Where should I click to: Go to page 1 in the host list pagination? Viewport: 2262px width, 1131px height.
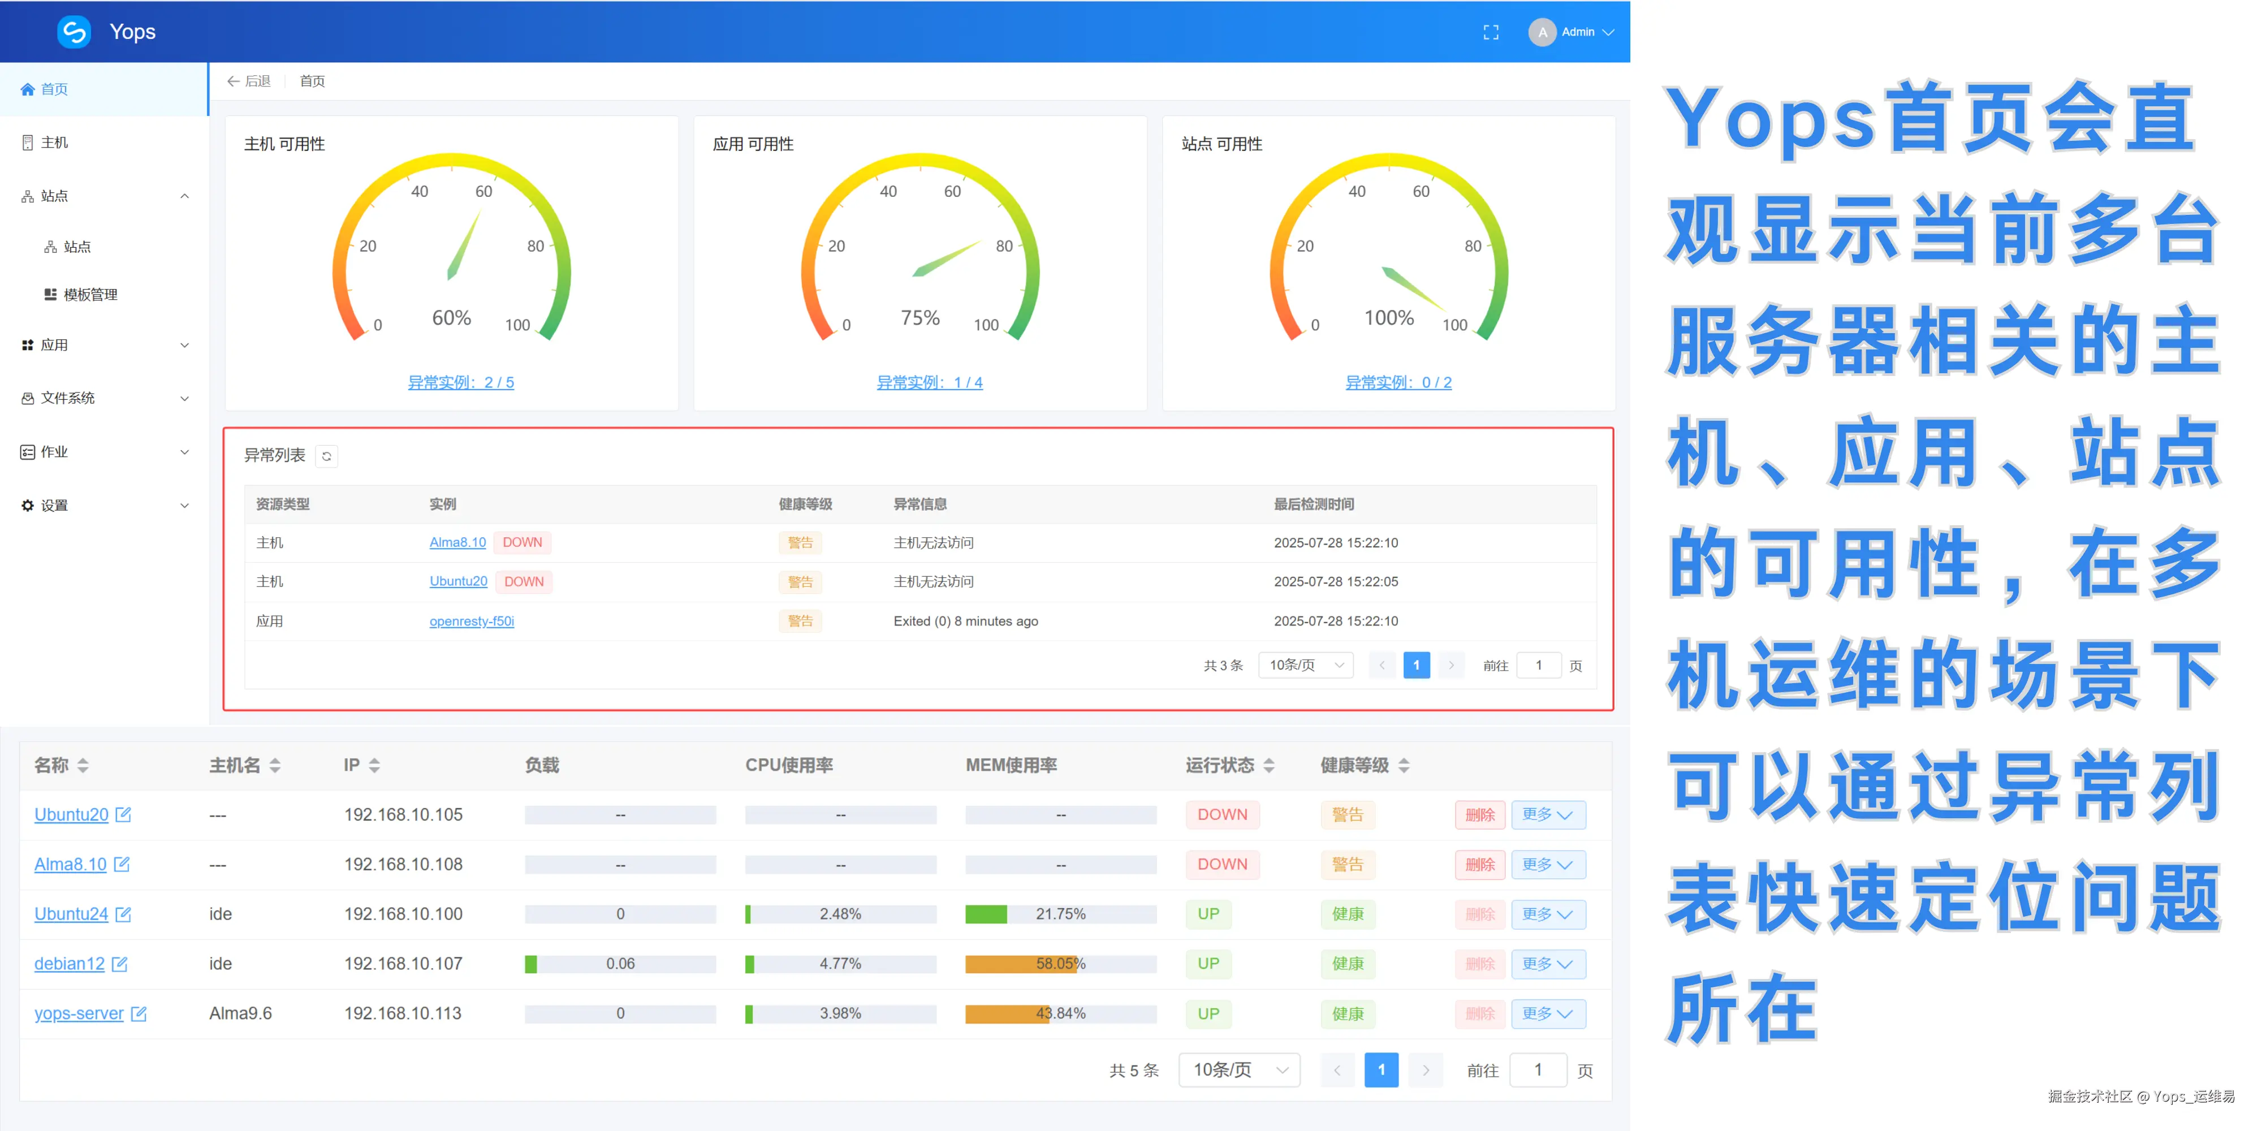[x=1382, y=1069]
